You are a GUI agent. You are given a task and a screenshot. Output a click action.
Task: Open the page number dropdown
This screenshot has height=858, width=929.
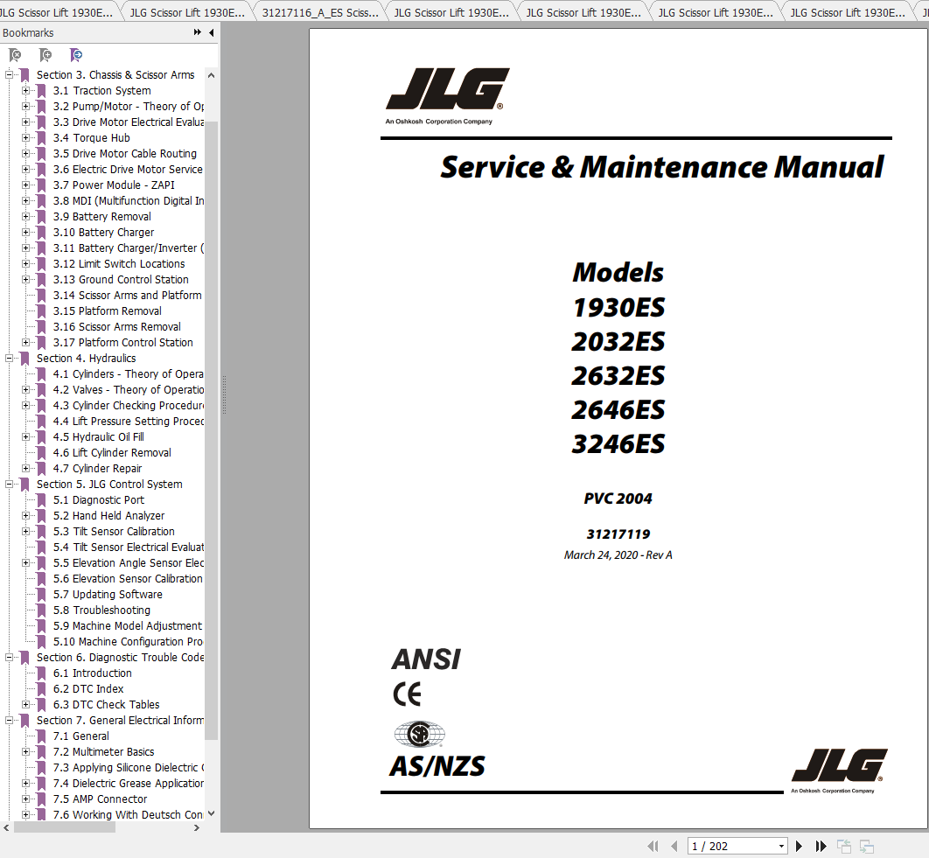[781, 846]
